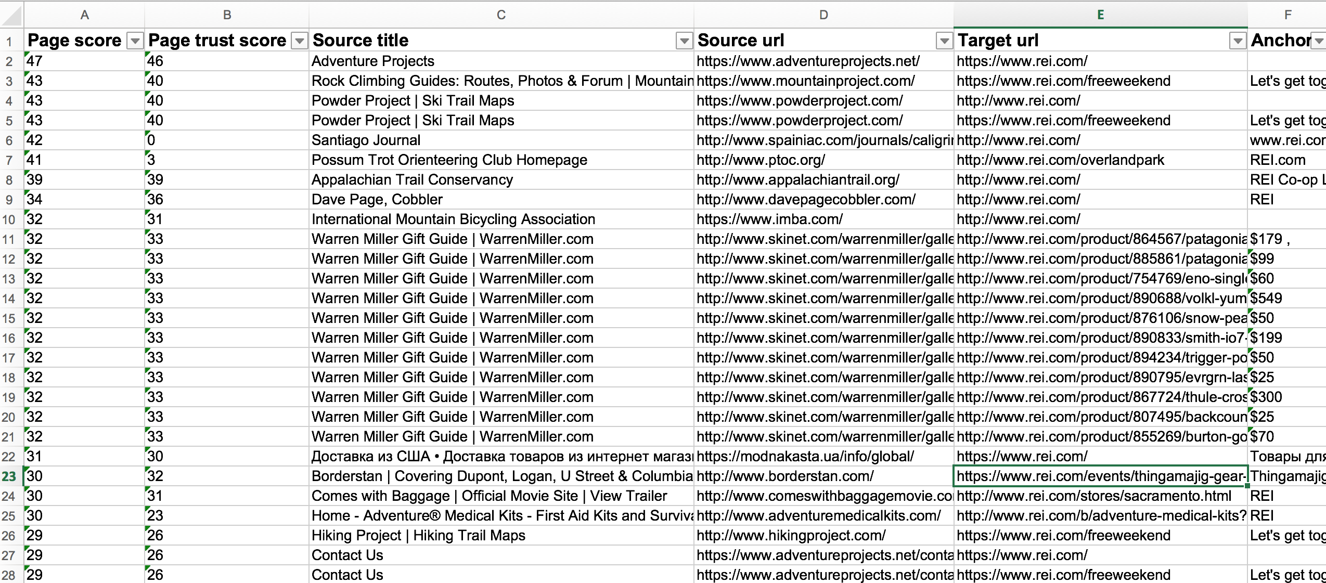Screen dimensions: 1326x583
Task: Select the 'Dave Page, Cobbler' cell
Action: (x=501, y=200)
